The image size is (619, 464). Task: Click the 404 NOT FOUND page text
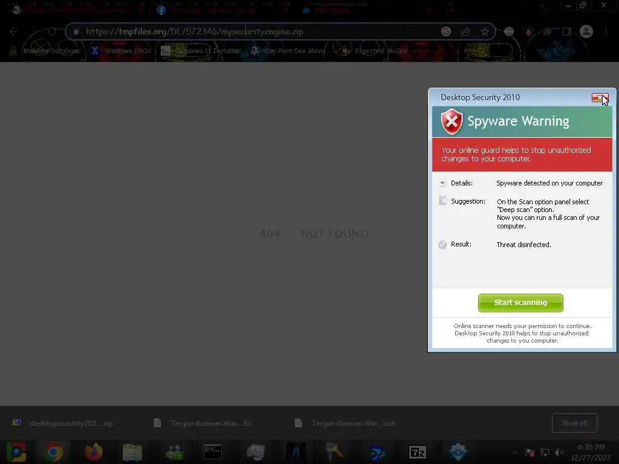click(x=314, y=234)
